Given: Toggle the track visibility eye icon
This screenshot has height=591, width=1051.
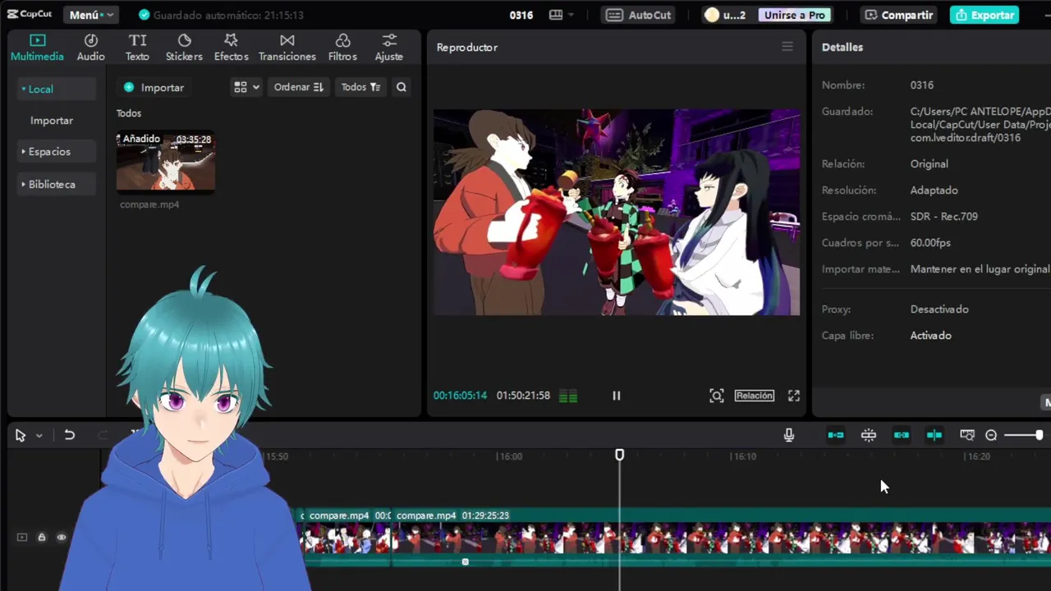Looking at the screenshot, I should tap(62, 538).
